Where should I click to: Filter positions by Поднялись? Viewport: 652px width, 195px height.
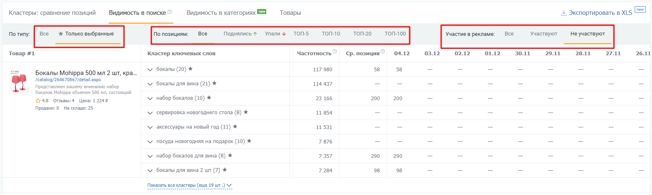240,34
